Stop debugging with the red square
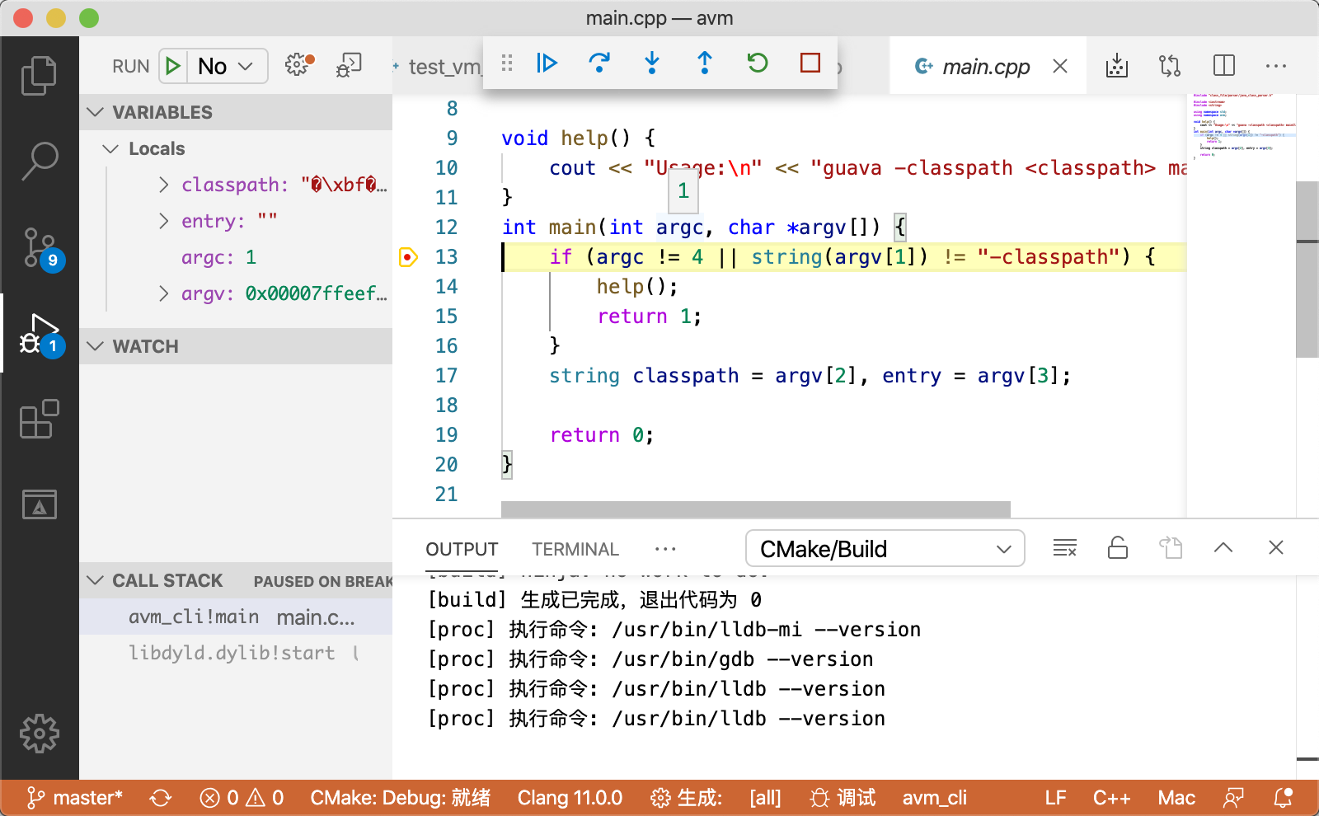The image size is (1319, 816). pyautogui.click(x=810, y=63)
